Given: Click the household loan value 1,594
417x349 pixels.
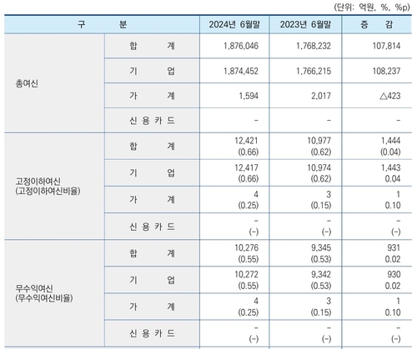Looking at the screenshot, I should coord(249,96).
